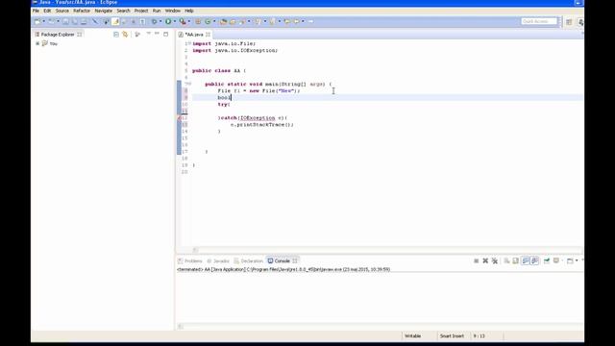Toggle show console on standard error change
The height and width of the screenshot is (346, 615).
click(x=535, y=260)
